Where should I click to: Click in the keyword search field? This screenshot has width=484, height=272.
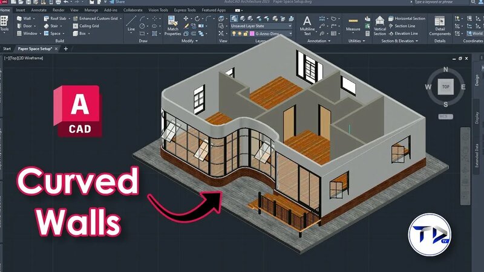440,2
